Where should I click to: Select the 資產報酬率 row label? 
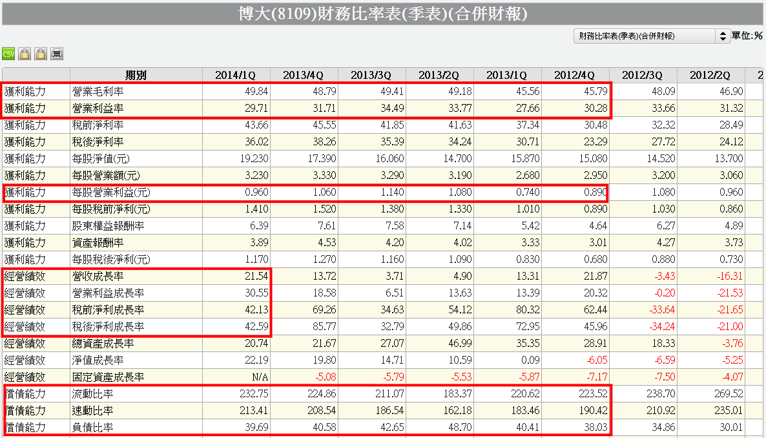pos(98,242)
